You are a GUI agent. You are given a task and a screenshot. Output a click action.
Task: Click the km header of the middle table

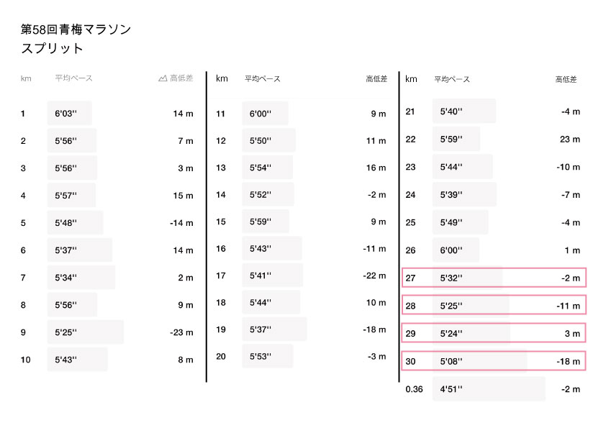coord(222,79)
